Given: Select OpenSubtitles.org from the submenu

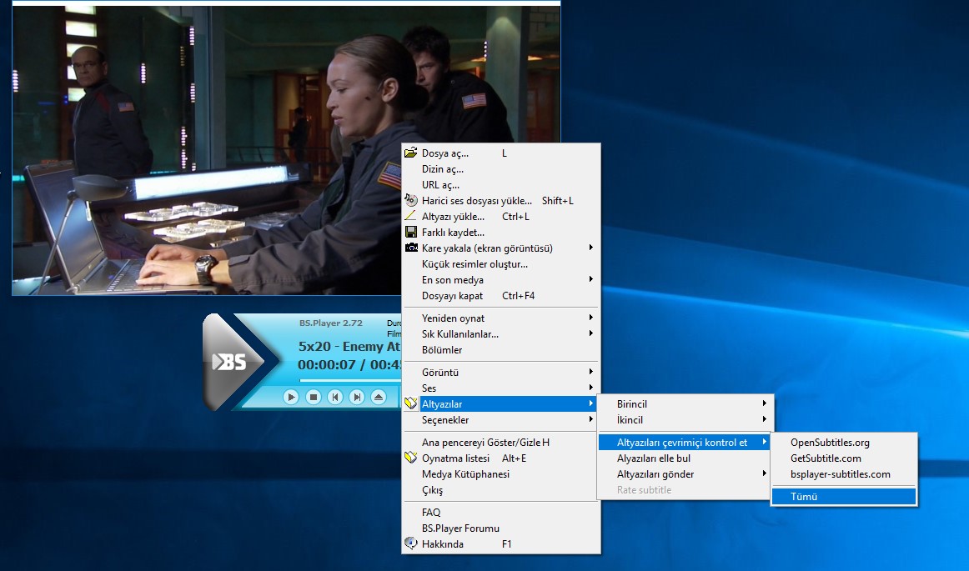Looking at the screenshot, I should [830, 443].
